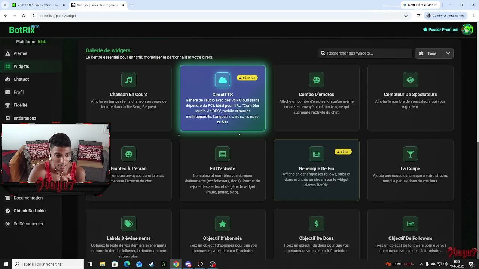Image resolution: width=479 pixels, height=269 pixels.
Task: Click the Tous filter button
Action: 429,53
